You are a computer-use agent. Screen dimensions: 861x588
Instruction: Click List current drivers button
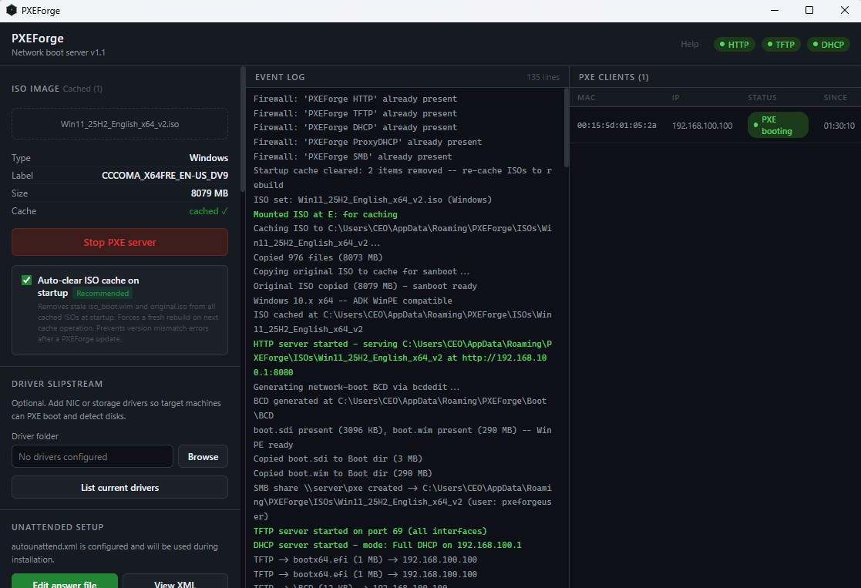coord(119,487)
